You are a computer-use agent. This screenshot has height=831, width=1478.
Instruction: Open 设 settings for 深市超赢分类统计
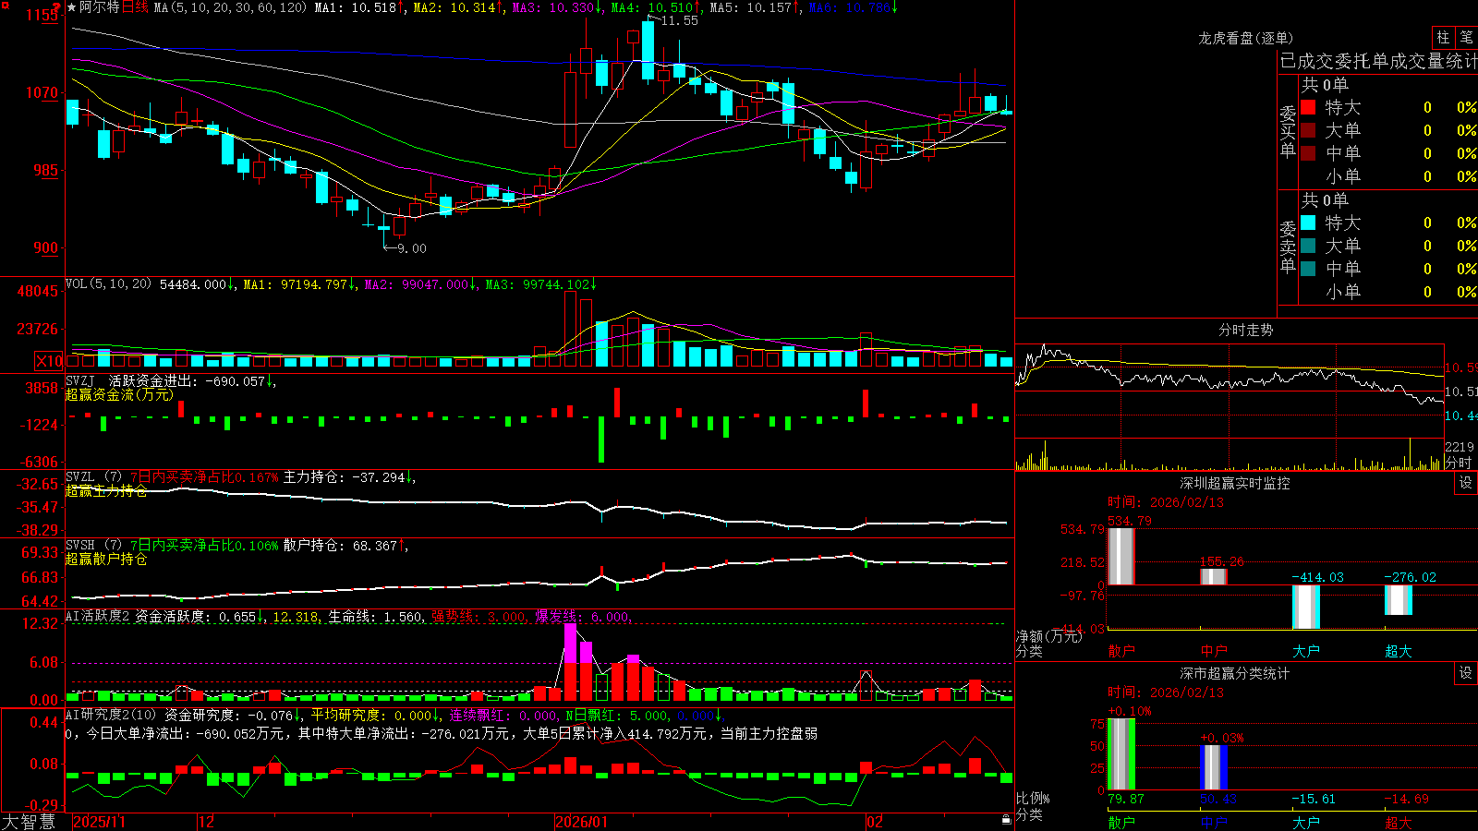click(x=1466, y=673)
